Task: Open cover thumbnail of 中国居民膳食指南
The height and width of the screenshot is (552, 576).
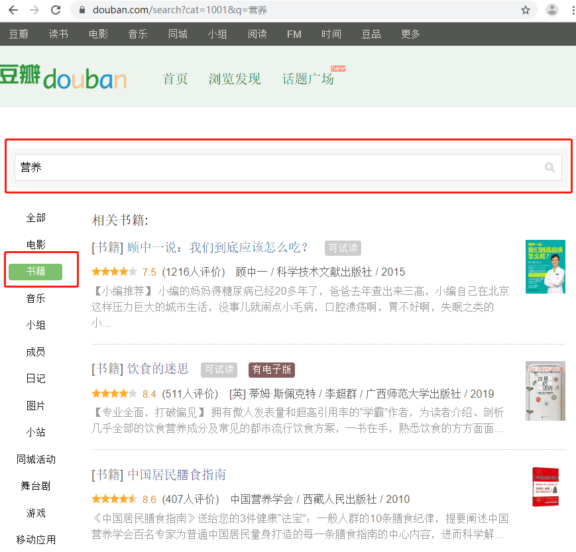Action: click(545, 487)
